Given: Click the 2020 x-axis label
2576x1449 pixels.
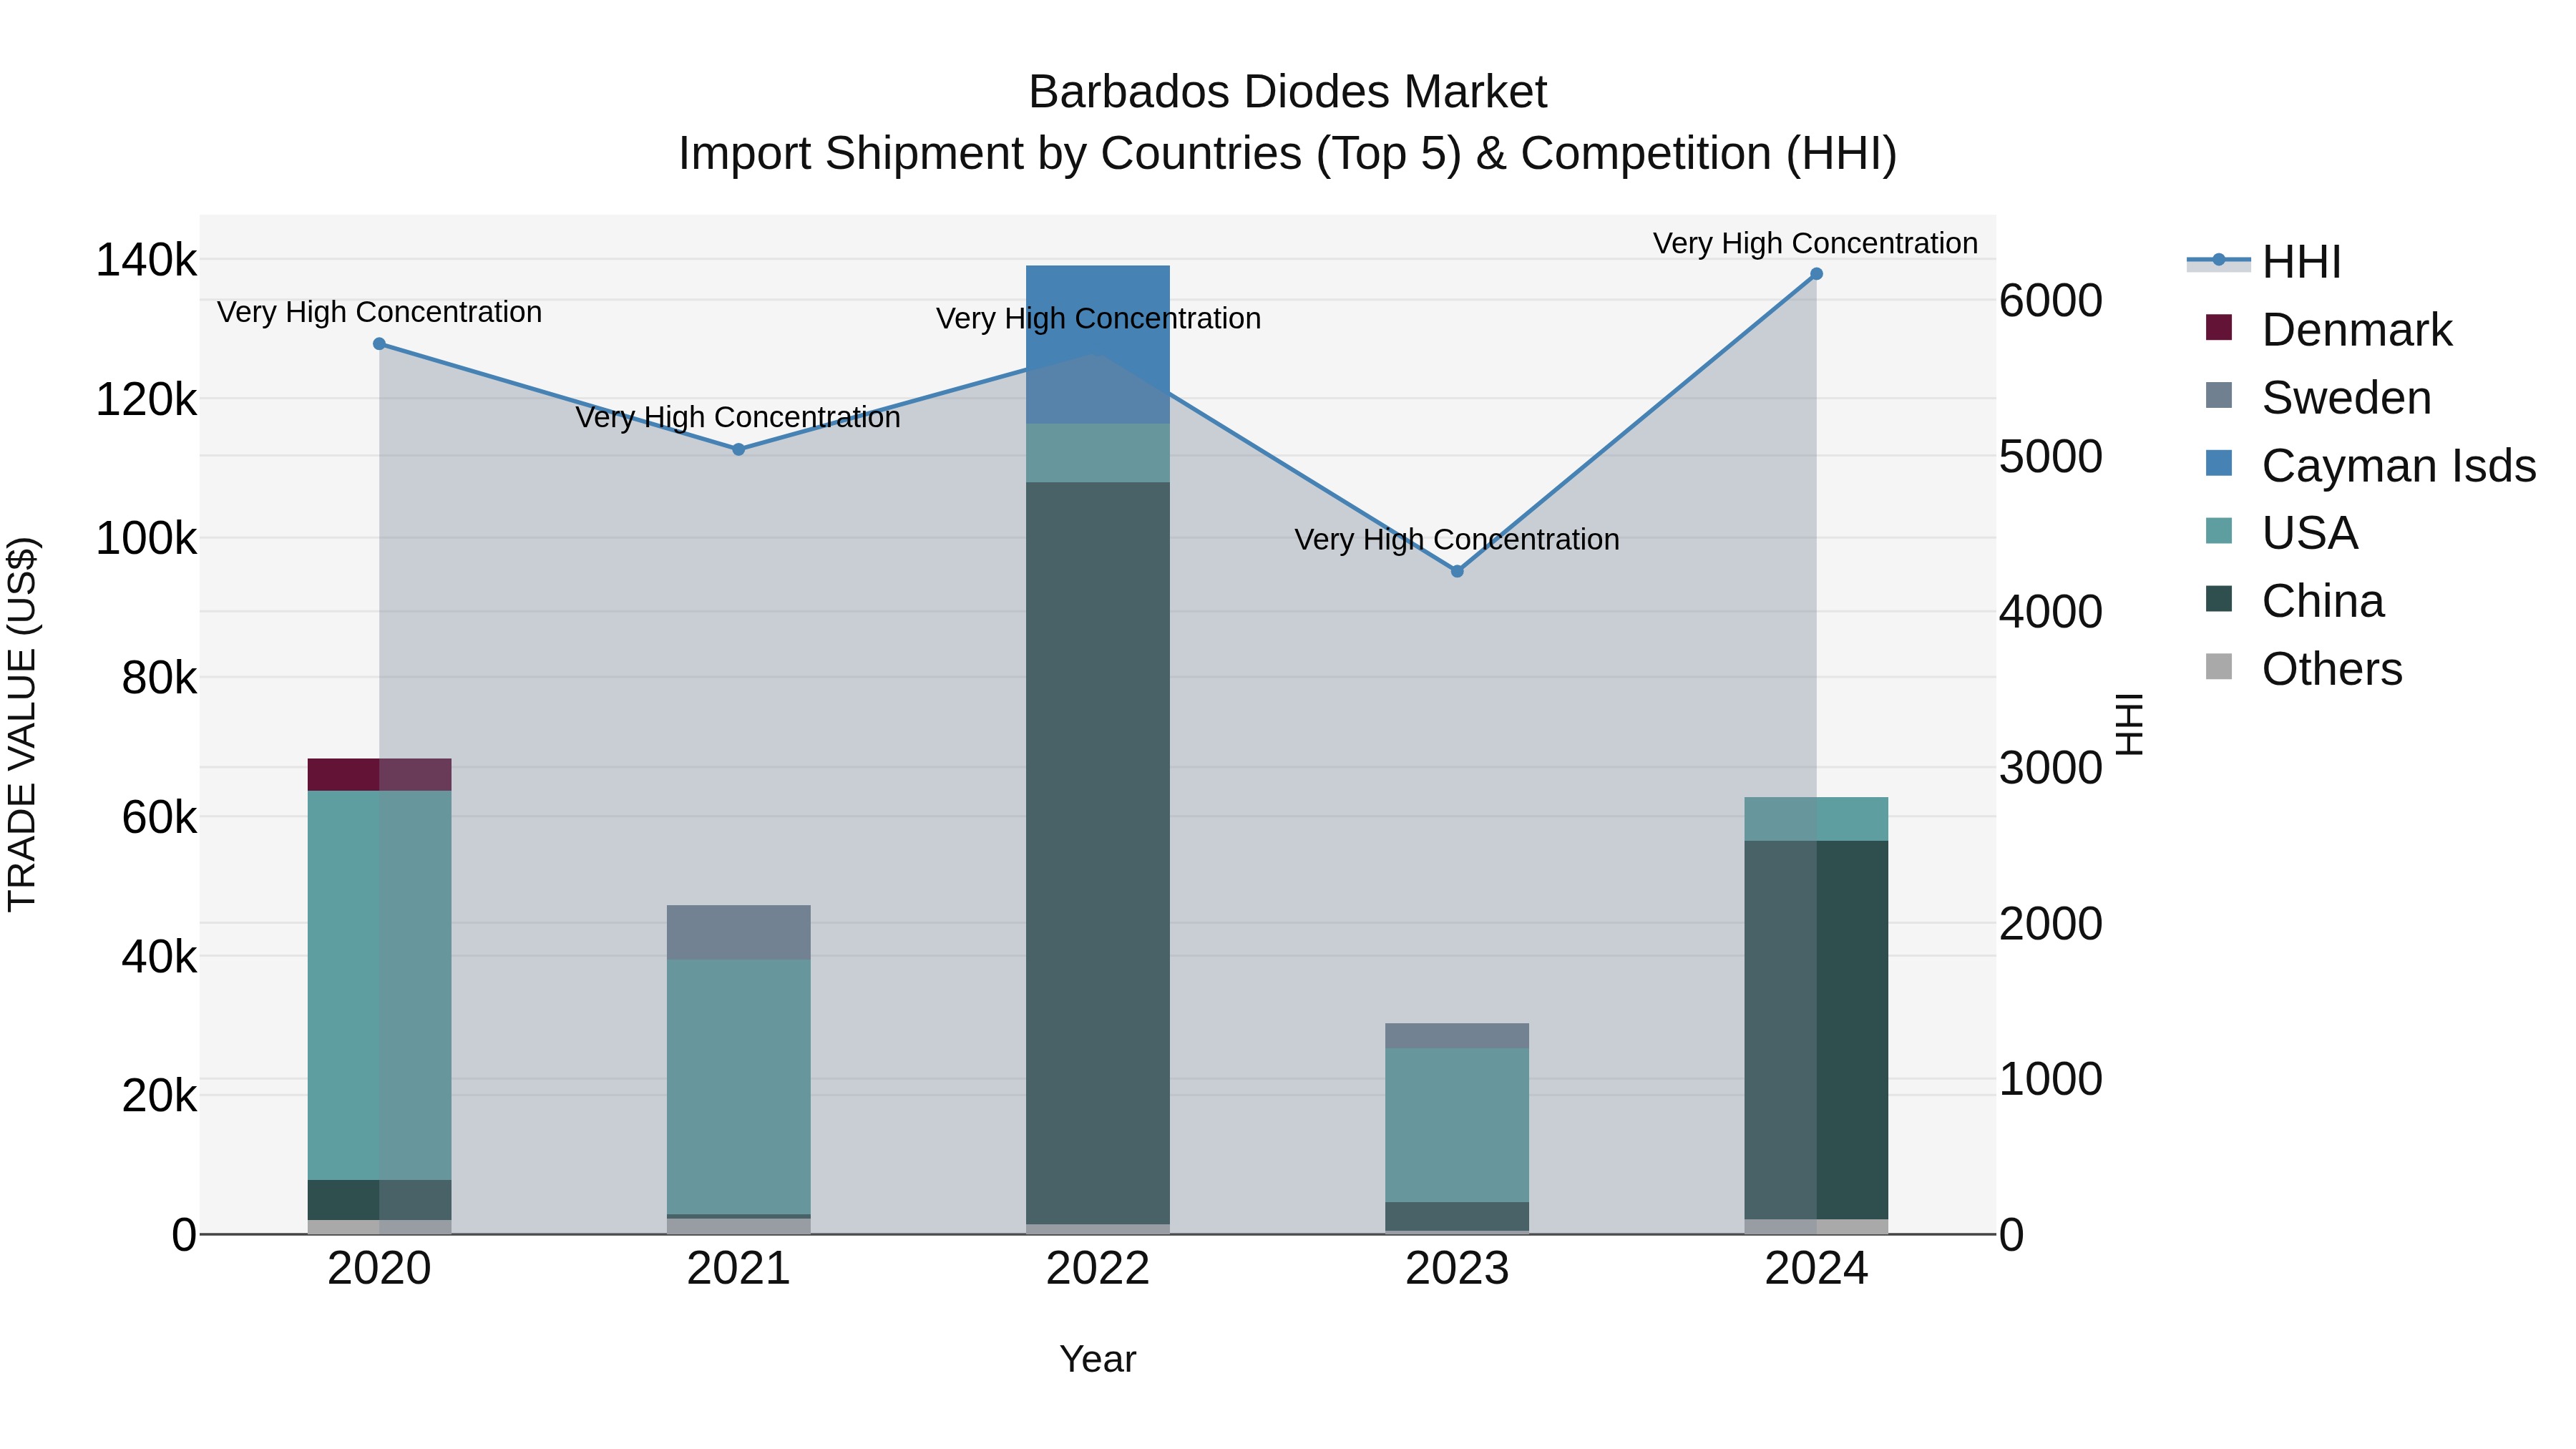Looking at the screenshot, I should [379, 1269].
